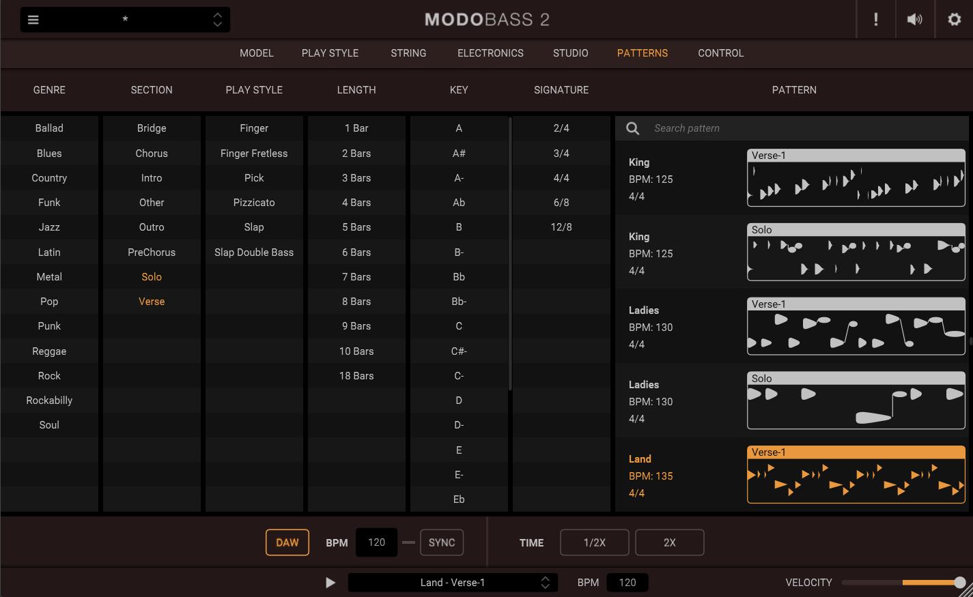
Task: Select key Bb-
Action: 459,302
